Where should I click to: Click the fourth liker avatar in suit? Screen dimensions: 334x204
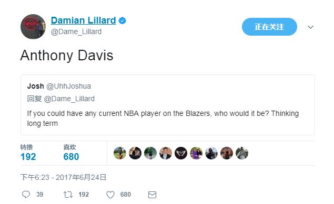(166, 153)
